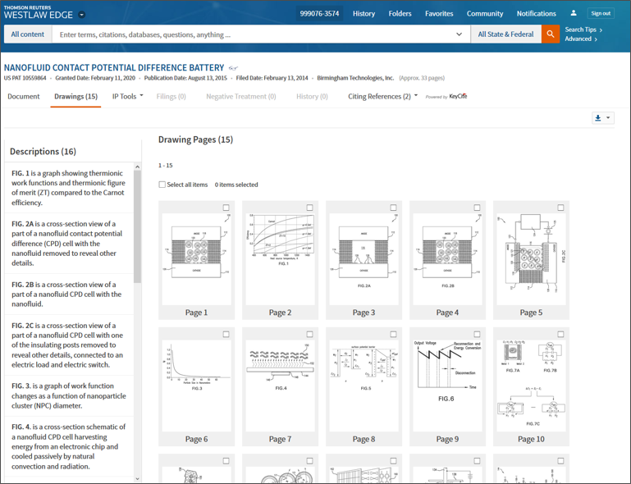This screenshot has width=631, height=484.
Task: Click the KeyCite logo
Action: tap(457, 97)
